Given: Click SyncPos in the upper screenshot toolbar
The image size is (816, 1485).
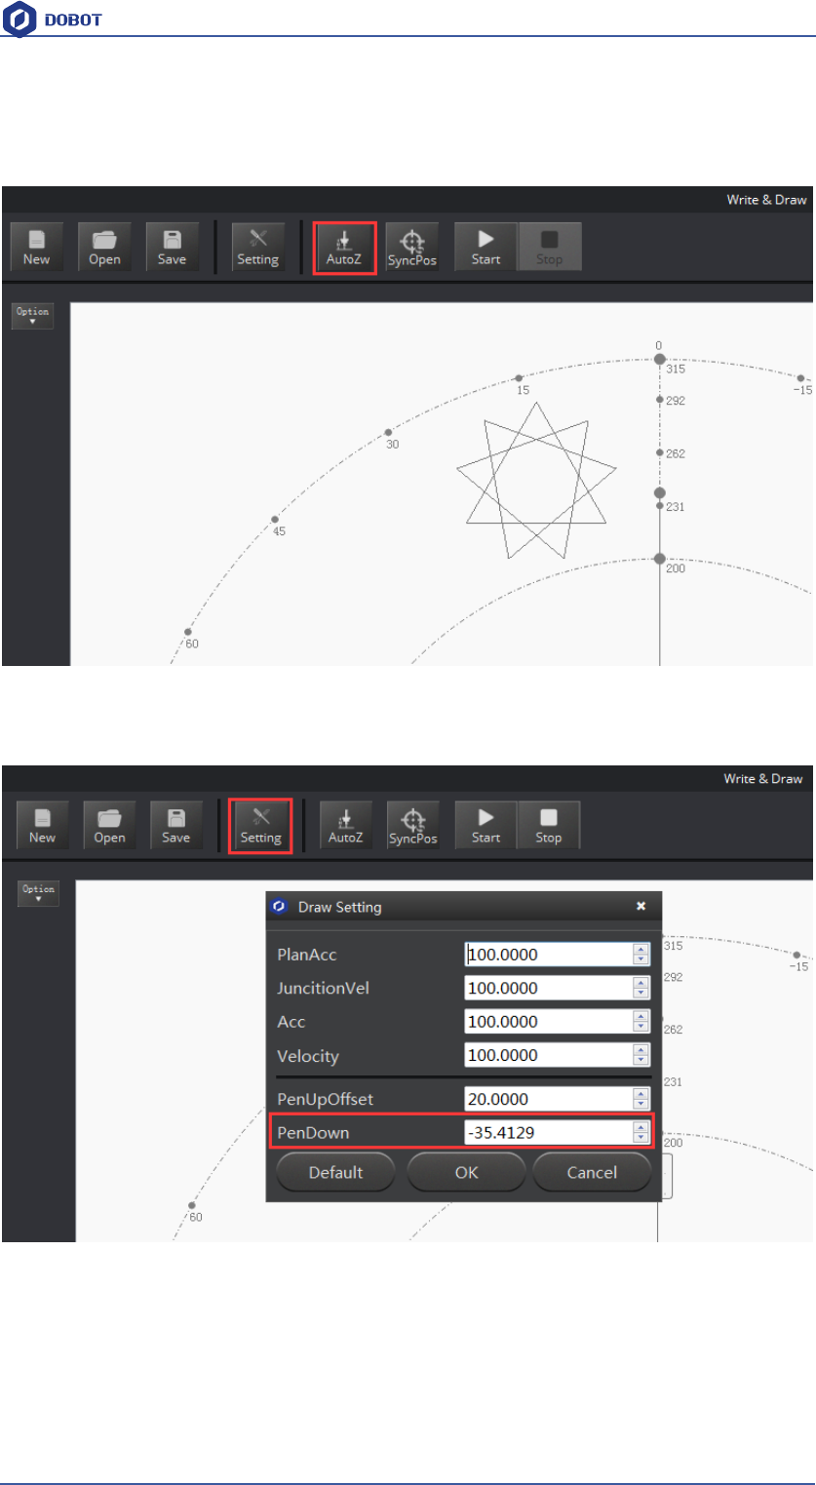Looking at the screenshot, I should [x=412, y=246].
